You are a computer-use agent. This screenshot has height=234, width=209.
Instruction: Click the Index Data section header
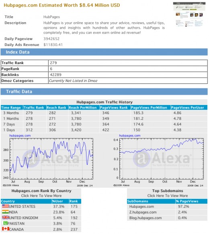104,52
